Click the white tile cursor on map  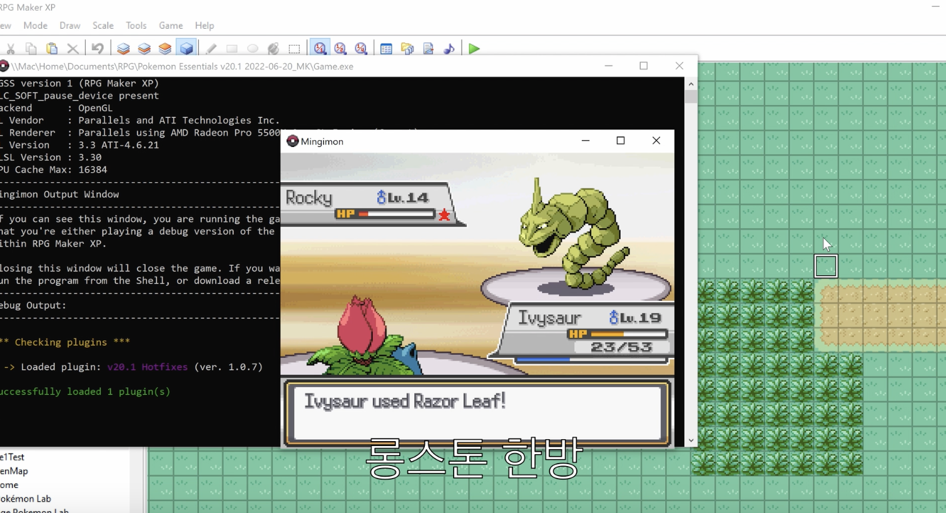826,266
